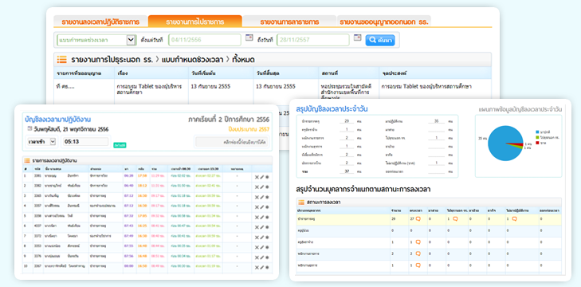Open comment bubble in ครูอัตราจ้าง row

click(418, 242)
